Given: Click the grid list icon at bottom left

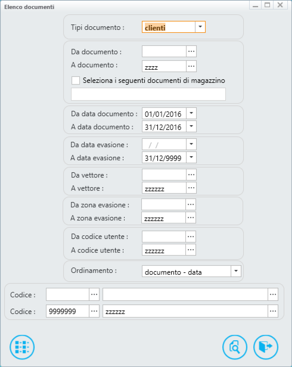Looking at the screenshot, I should (22, 347).
